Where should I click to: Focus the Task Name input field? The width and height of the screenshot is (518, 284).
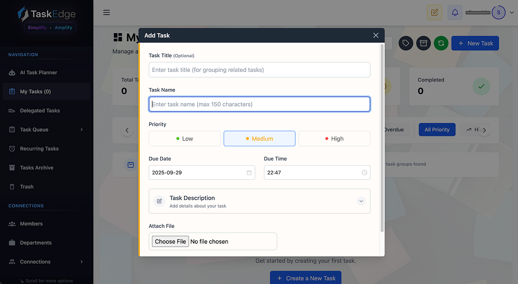259,104
